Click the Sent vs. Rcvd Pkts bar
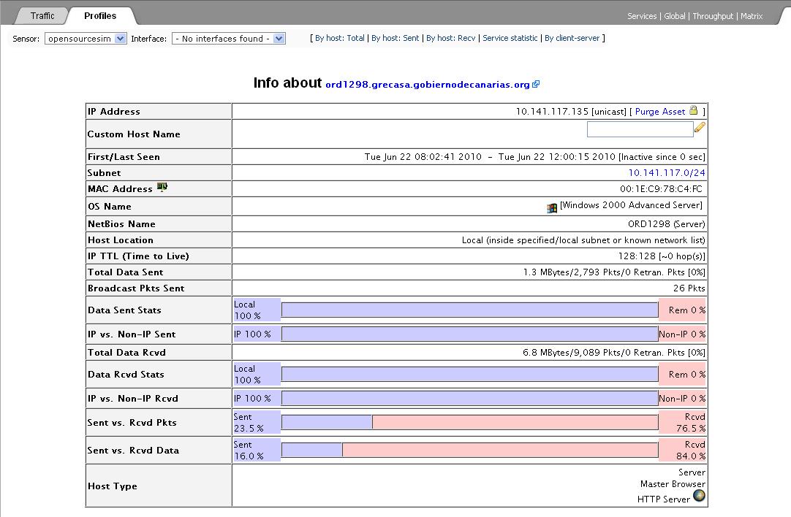 point(469,423)
